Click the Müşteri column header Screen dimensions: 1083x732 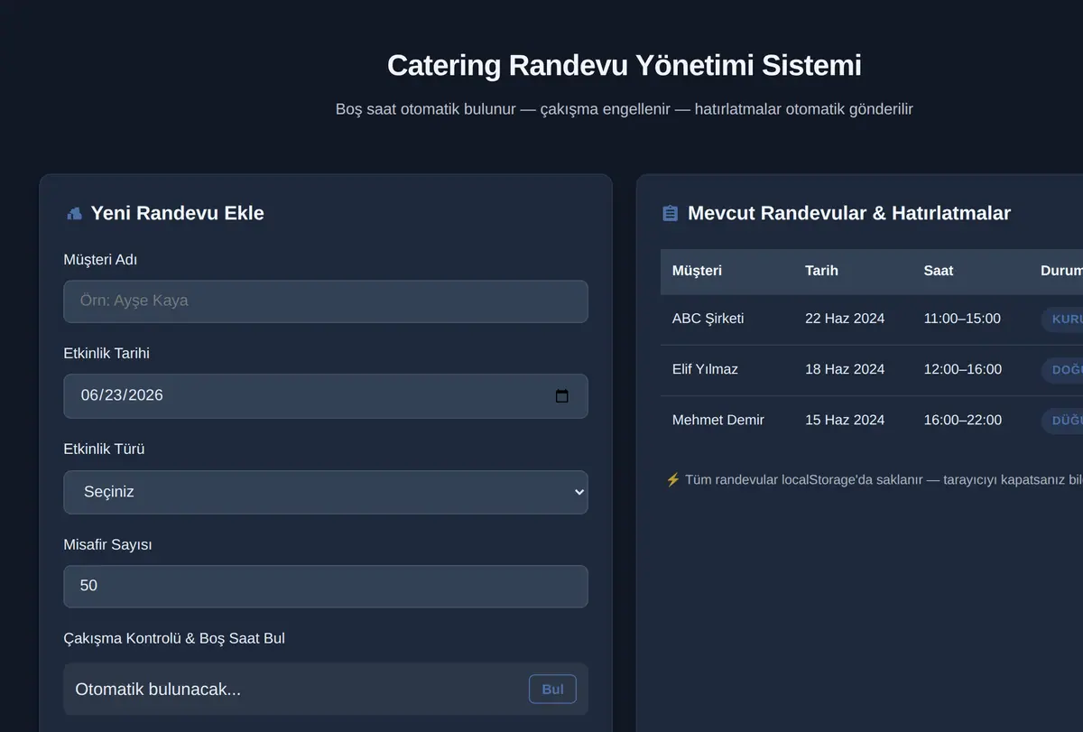(x=697, y=271)
